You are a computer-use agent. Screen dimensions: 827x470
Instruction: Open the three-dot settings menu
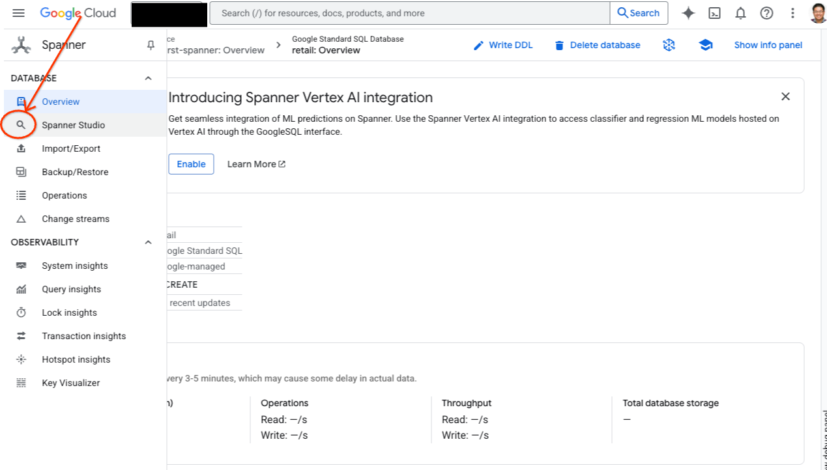coord(792,13)
